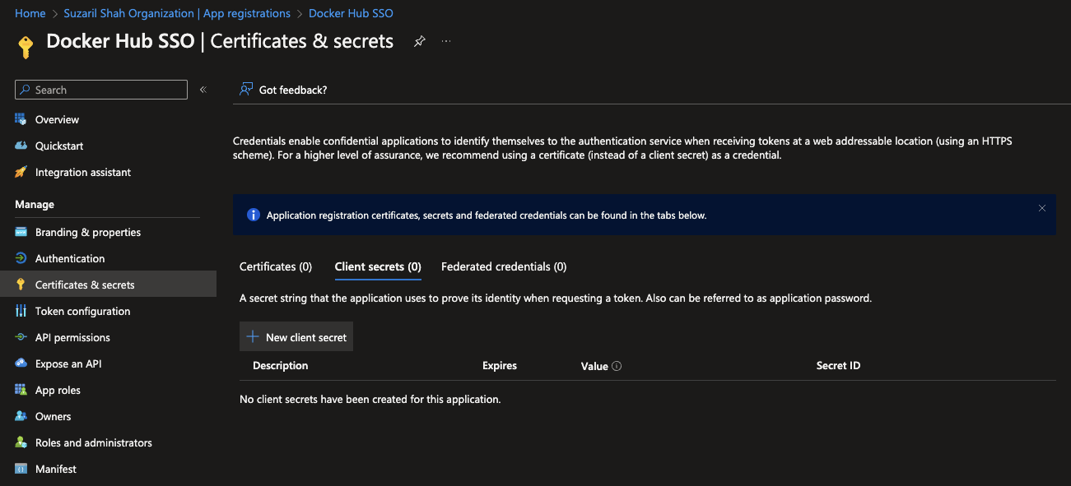Screen dimensions: 1071x486
Task: Collapse the left navigation menu
Action: coord(203,90)
